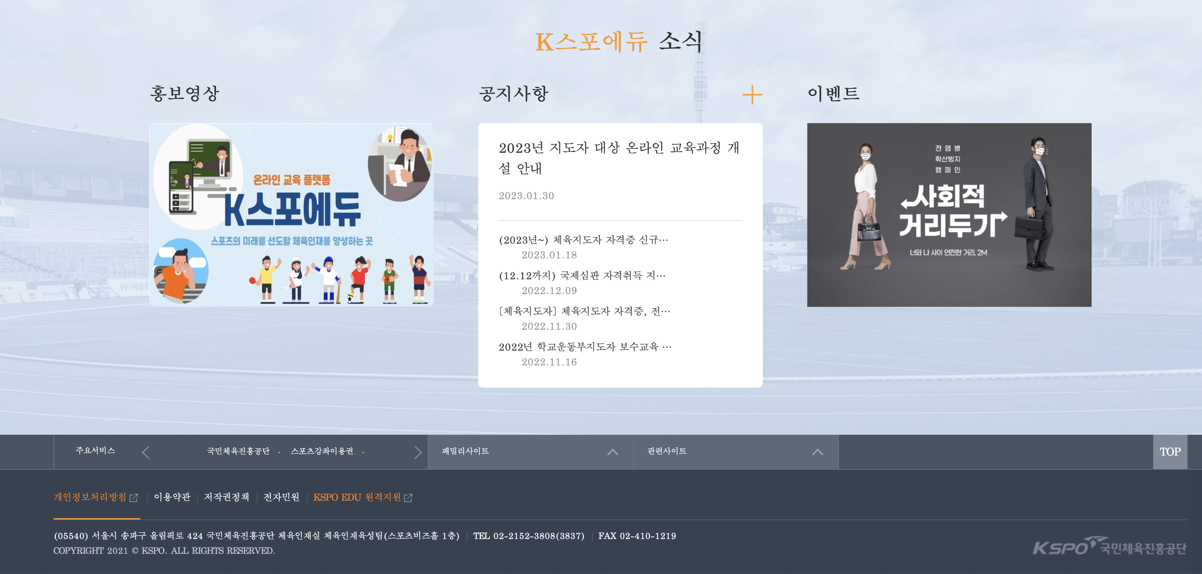Viewport: 1202px width, 574px height.
Task: Open the 체육지도자 자격증 신규 notice from 2023.01.18
Action: point(583,240)
